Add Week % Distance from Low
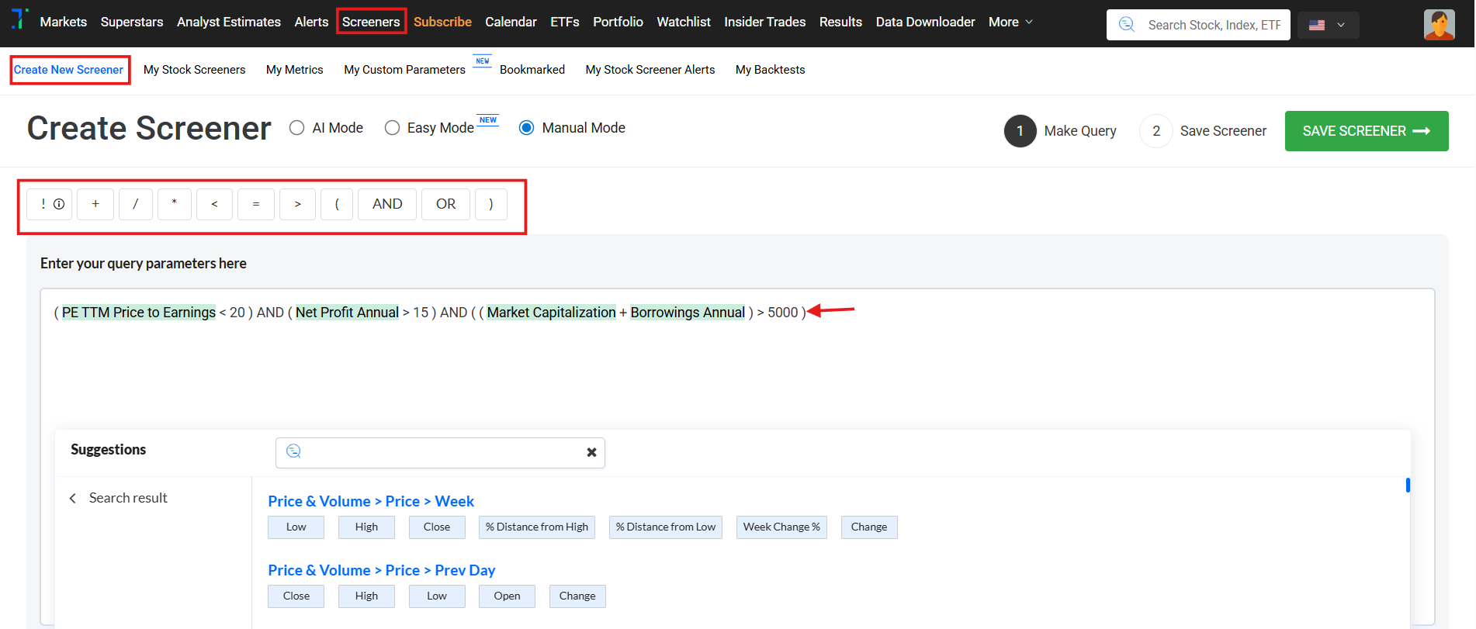Image resolution: width=1476 pixels, height=629 pixels. click(x=666, y=527)
